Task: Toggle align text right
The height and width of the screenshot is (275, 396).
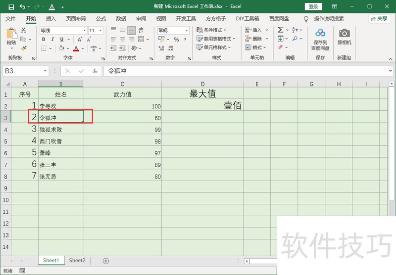Action: click(x=132, y=39)
